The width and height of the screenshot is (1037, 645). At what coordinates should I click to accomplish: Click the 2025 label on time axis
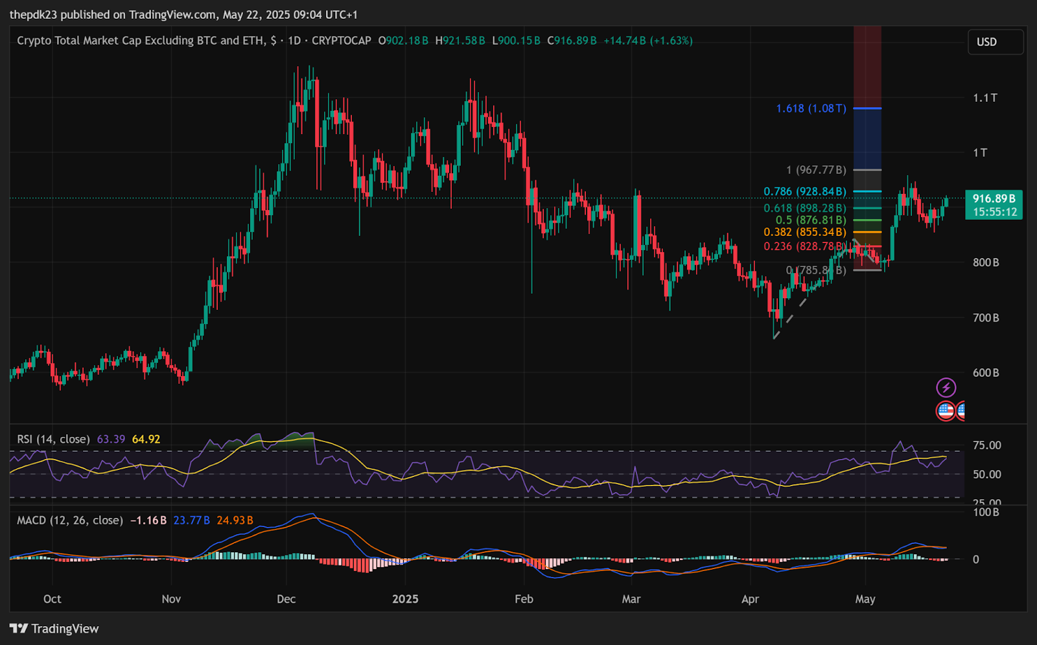[405, 598]
